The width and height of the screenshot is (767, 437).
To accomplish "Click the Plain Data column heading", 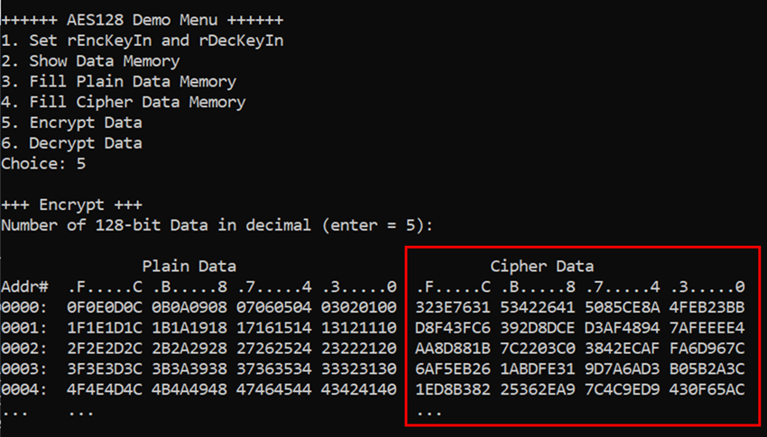I will tap(189, 266).
